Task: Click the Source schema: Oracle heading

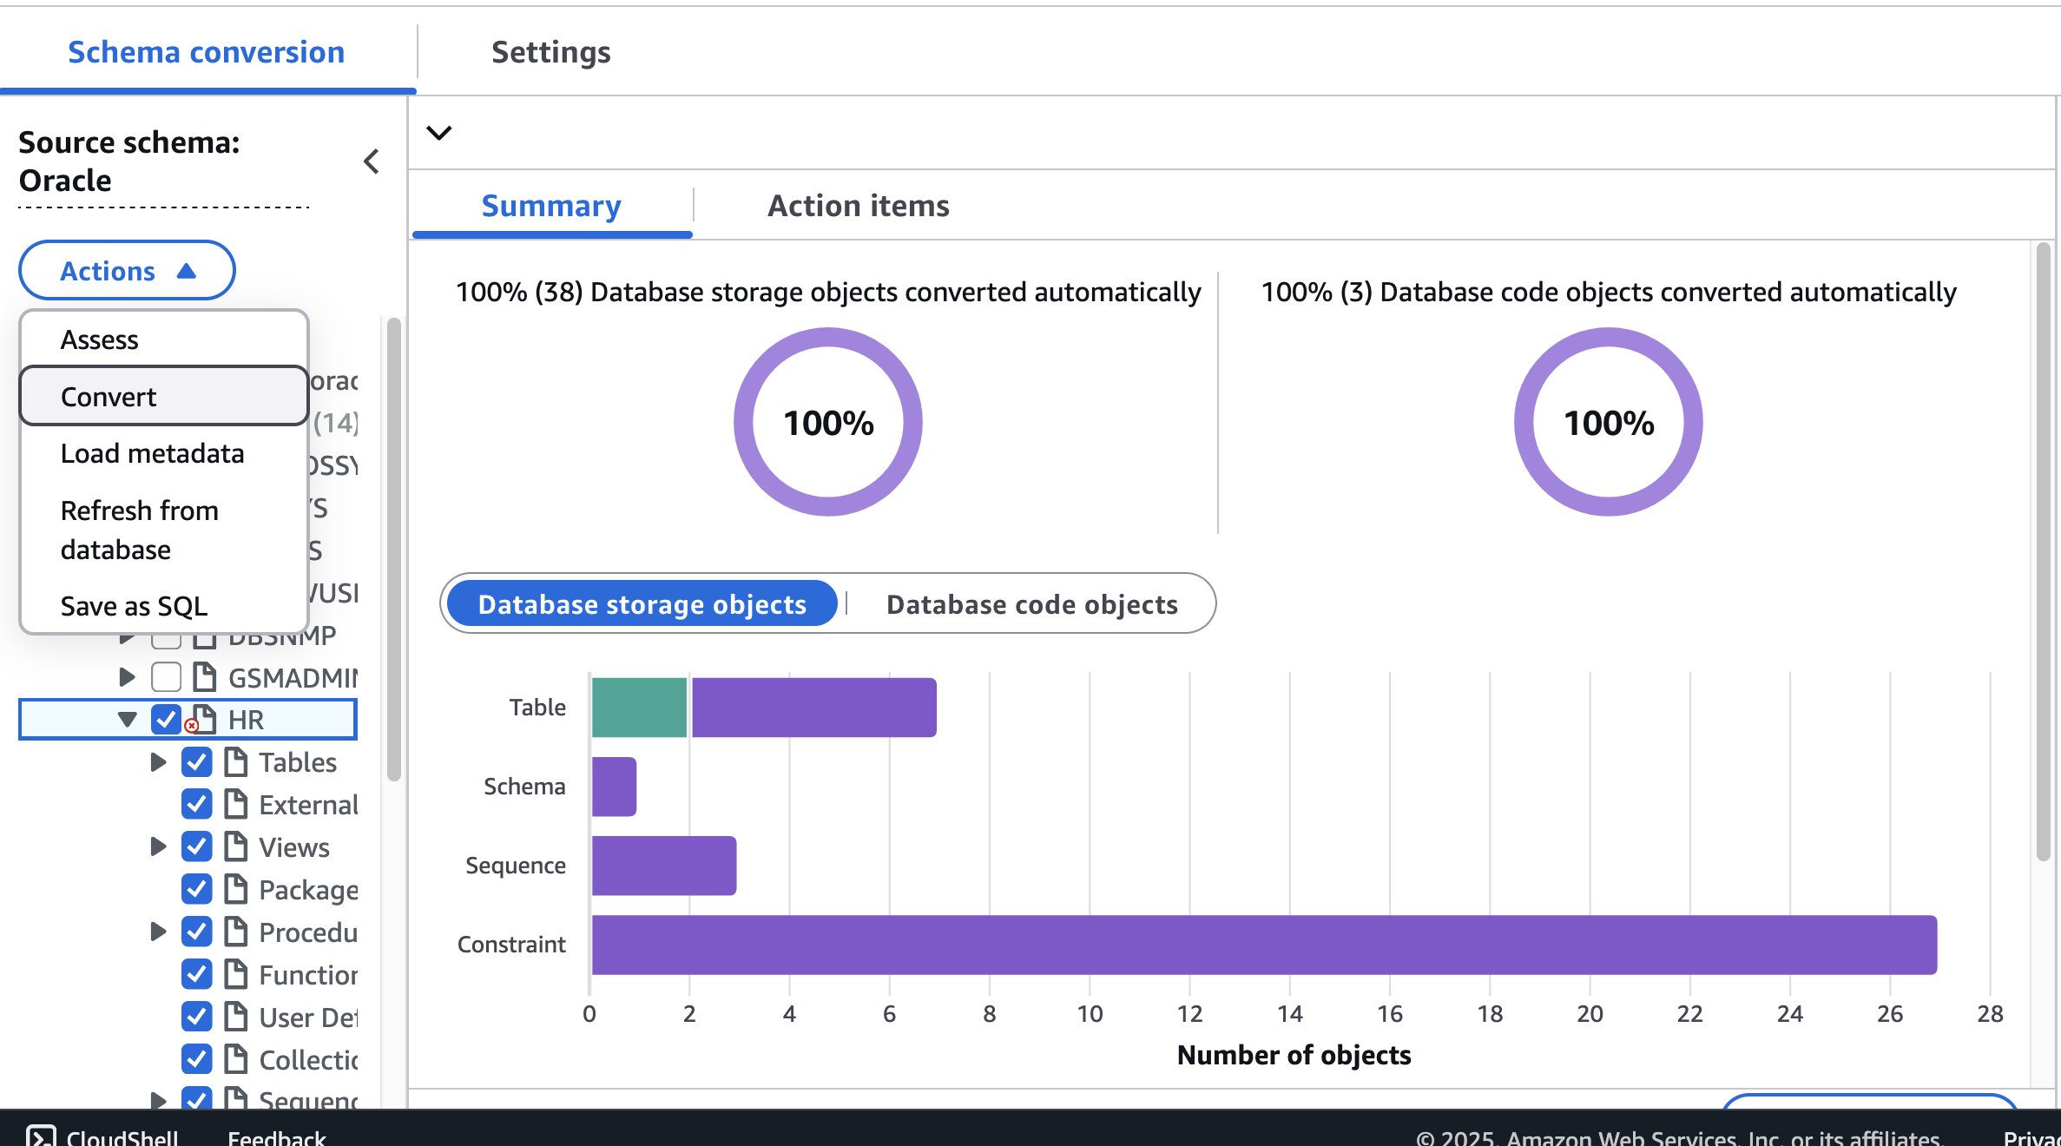Action: pos(129,161)
